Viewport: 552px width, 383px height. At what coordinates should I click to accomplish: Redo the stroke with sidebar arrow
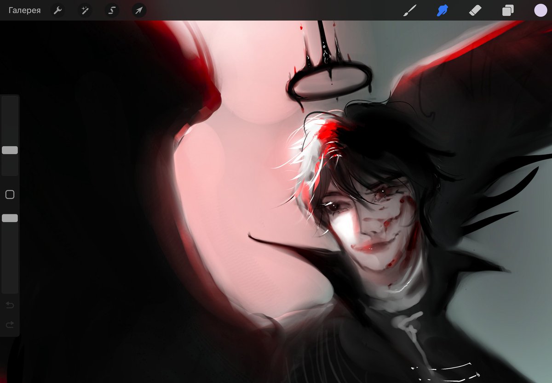(x=10, y=325)
